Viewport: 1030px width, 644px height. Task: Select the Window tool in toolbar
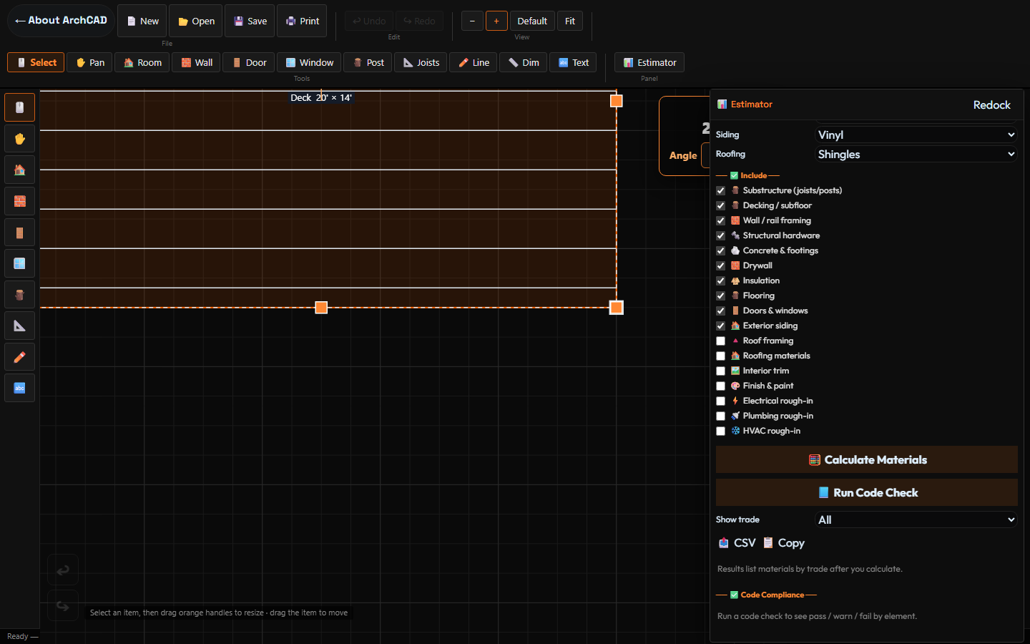pyautogui.click(x=309, y=62)
